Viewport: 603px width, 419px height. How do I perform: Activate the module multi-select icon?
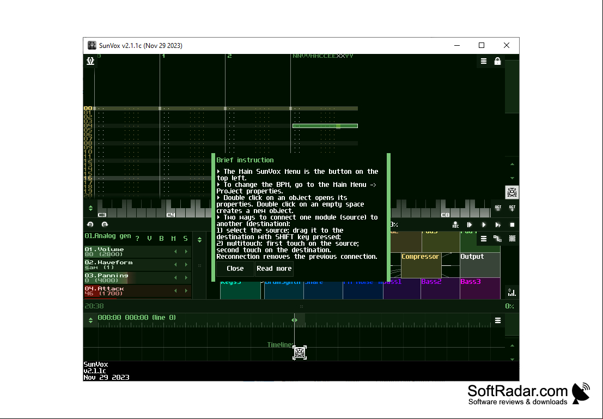(512, 239)
